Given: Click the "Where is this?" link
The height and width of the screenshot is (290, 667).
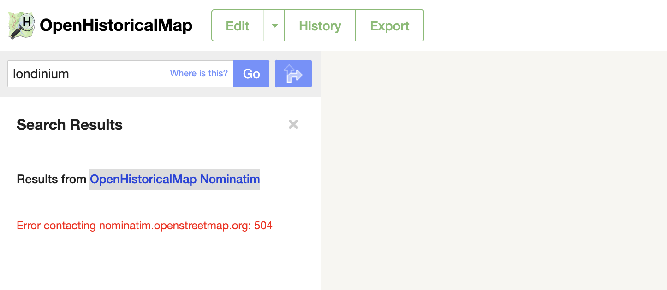Looking at the screenshot, I should [x=199, y=73].
